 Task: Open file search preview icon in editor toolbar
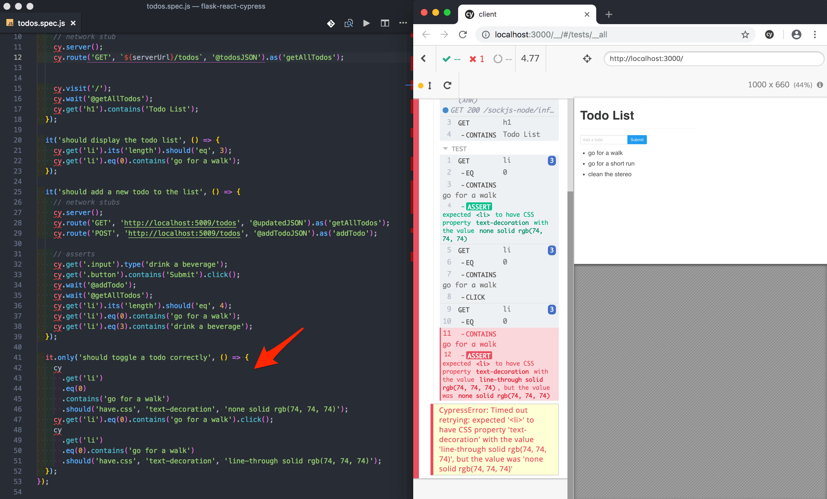(x=348, y=23)
